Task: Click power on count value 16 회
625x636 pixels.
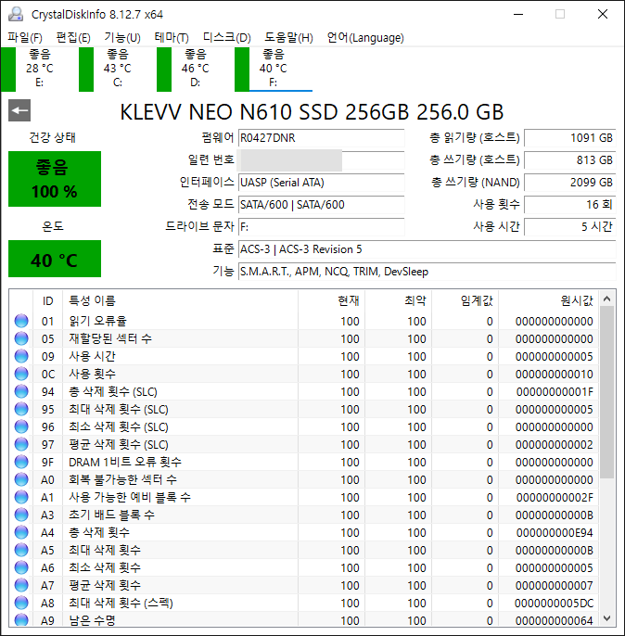Action: 570,205
